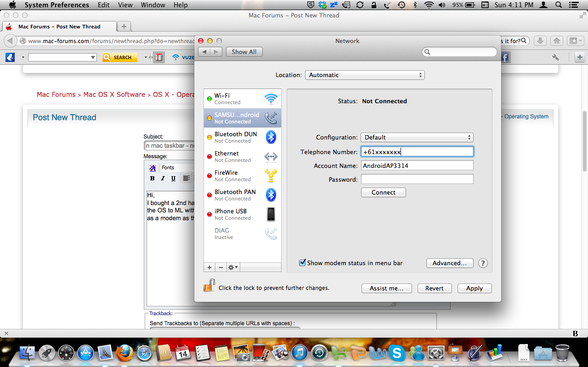Click the Dropbox menu bar icon
588x367 pixels.
point(322,5)
